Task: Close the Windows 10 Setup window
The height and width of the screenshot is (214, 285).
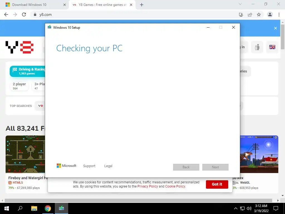Action: tap(234, 28)
